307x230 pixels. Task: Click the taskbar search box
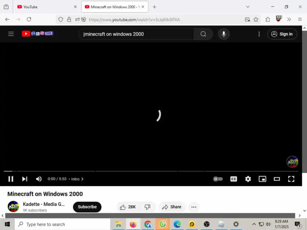click(62, 224)
